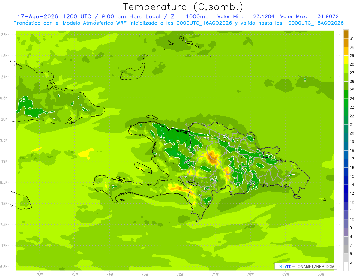Click the '8.5N' latitude axis label
Screen dimensions: 360x278
coord(4,182)
